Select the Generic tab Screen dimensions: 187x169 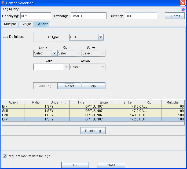42,24
